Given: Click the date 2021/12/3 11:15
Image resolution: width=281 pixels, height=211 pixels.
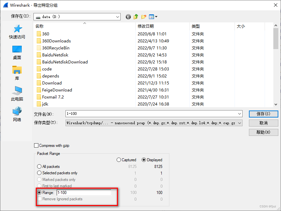Looking at the screenshot, I should [153, 83].
